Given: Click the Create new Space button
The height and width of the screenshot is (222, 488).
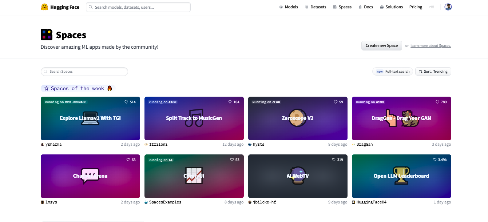Looking at the screenshot, I should coord(382,45).
